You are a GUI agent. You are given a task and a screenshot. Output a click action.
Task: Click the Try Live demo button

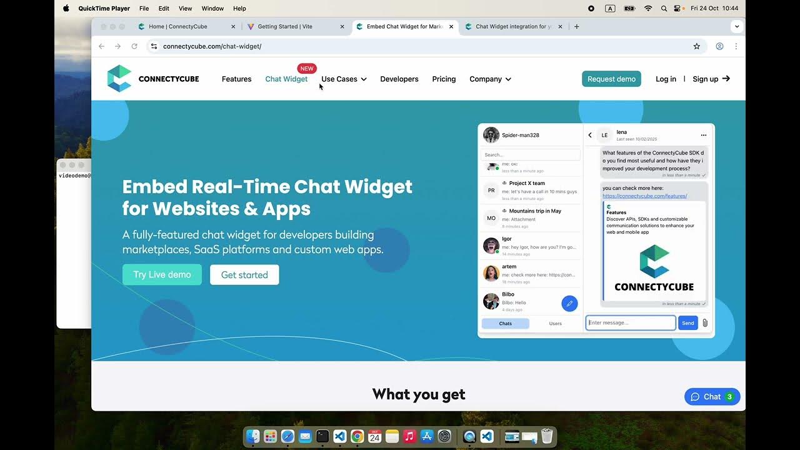tap(162, 274)
